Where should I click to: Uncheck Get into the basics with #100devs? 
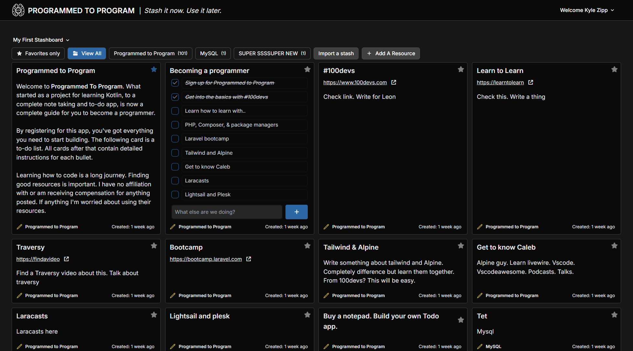175,97
